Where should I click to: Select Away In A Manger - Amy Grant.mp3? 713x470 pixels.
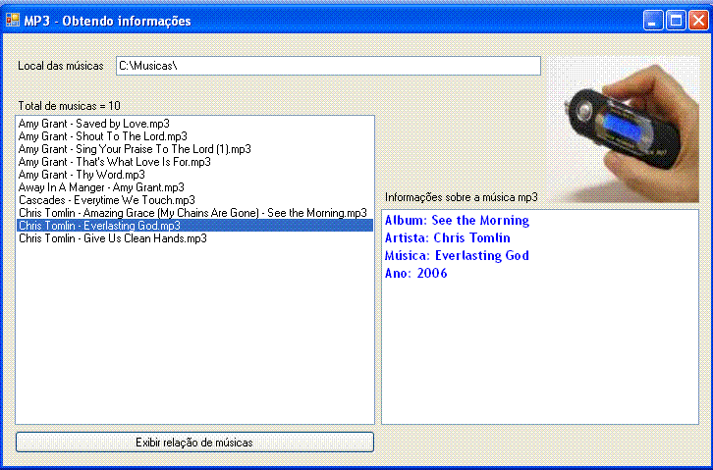(194, 187)
